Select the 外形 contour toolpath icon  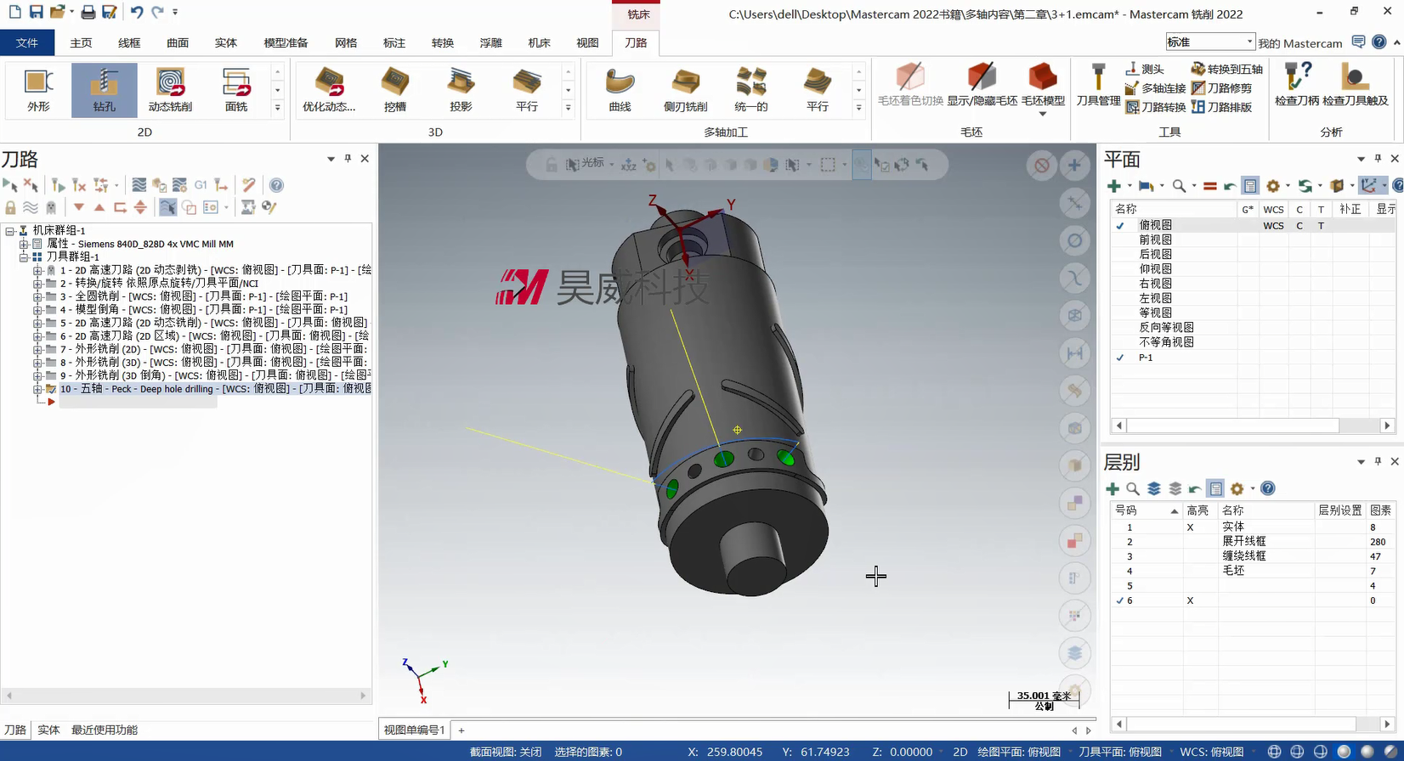38,90
